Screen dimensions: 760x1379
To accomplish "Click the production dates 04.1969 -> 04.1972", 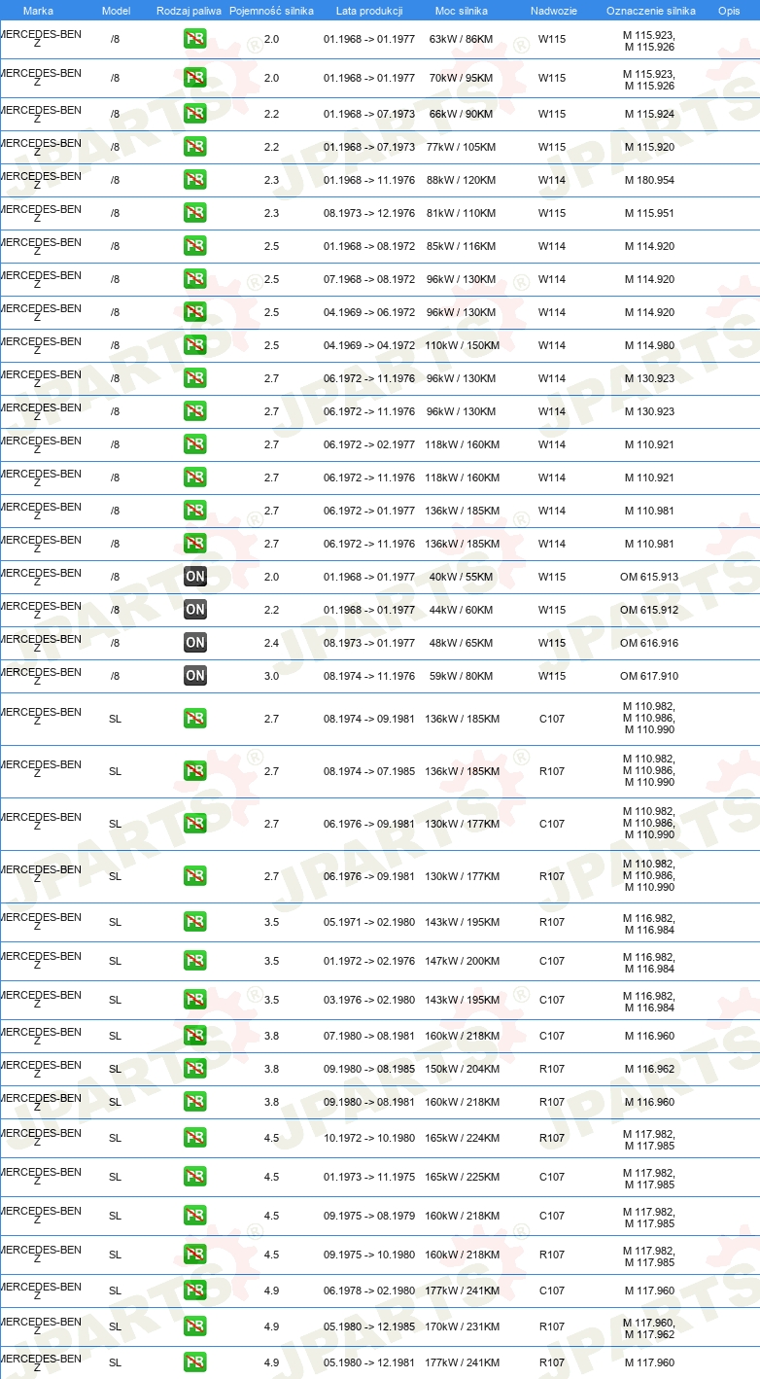I will pyautogui.click(x=369, y=346).
